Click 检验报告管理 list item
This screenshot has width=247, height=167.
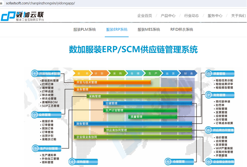[x=224, y=88]
